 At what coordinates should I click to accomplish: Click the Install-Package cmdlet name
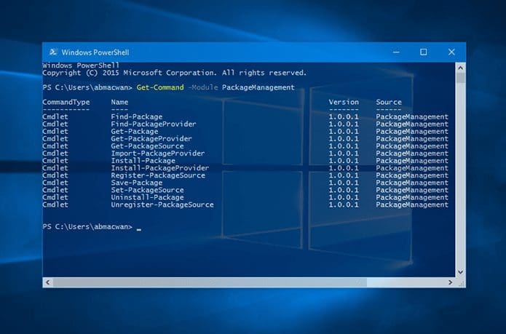(143, 161)
